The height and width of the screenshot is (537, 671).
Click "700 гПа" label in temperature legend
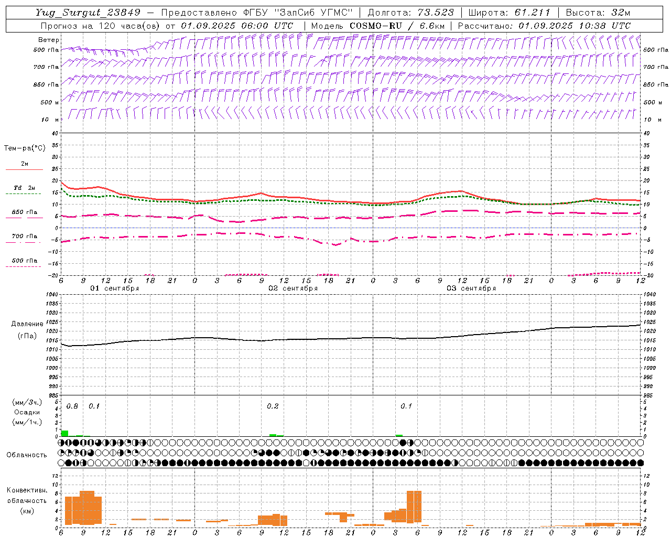(x=25, y=237)
